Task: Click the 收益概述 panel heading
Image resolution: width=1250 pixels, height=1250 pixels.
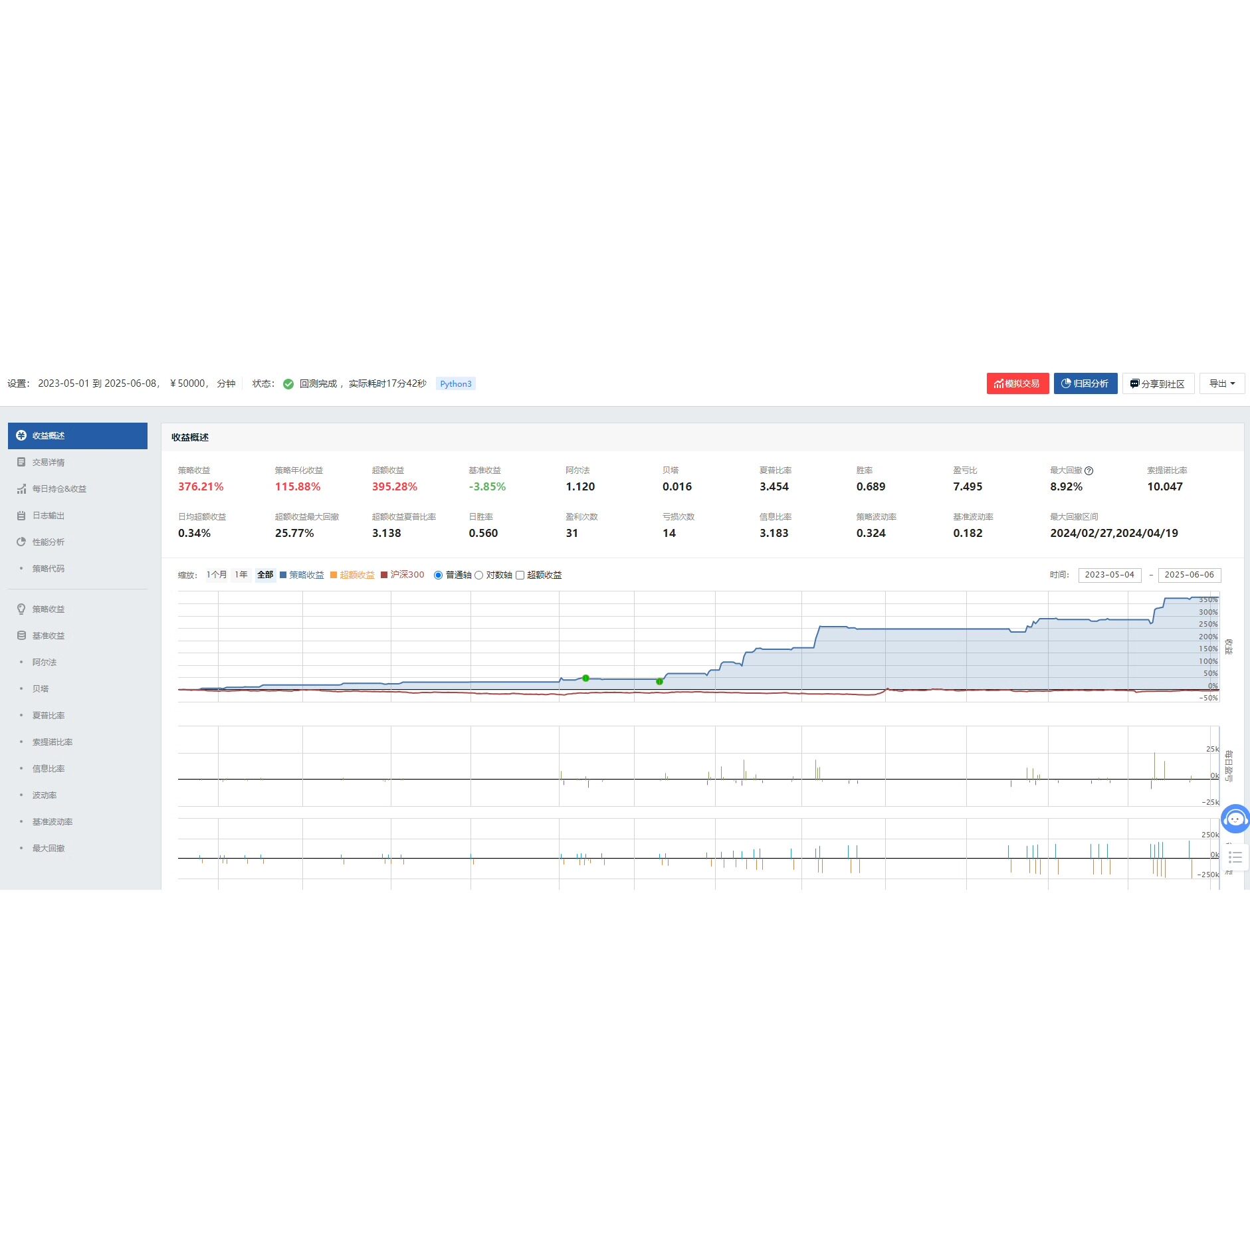Action: 190,438
